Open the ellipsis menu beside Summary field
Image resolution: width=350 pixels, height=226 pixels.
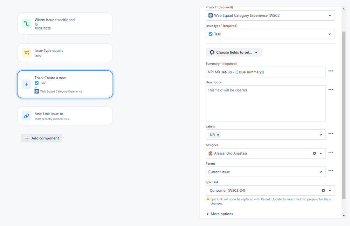pyautogui.click(x=331, y=71)
